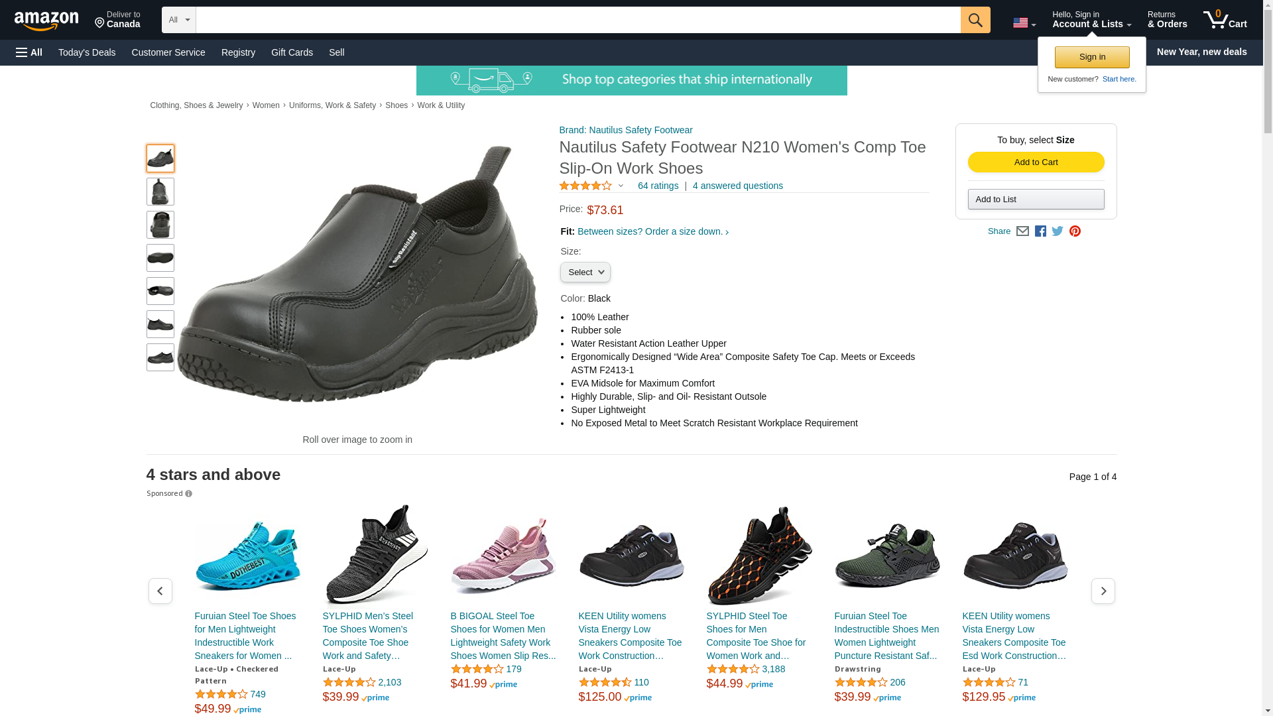Open the shopping cart icon
Image resolution: width=1273 pixels, height=716 pixels.
pyautogui.click(x=1224, y=20)
